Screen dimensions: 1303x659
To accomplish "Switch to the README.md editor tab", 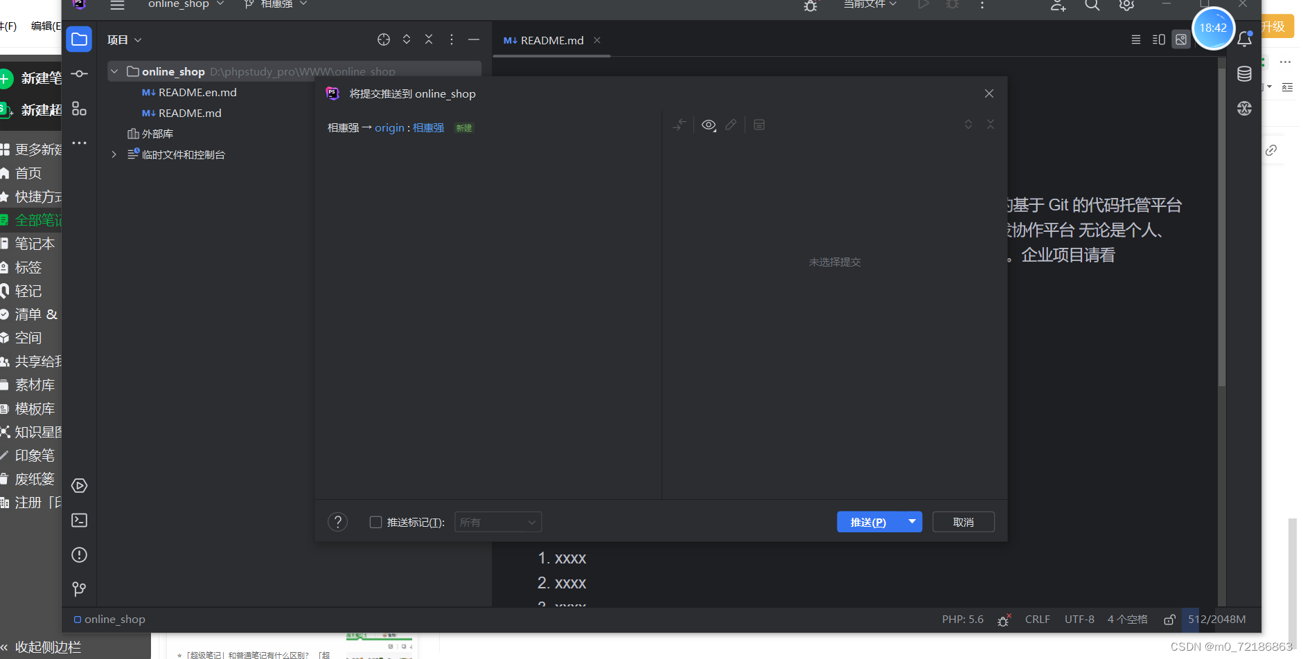I will coord(549,40).
